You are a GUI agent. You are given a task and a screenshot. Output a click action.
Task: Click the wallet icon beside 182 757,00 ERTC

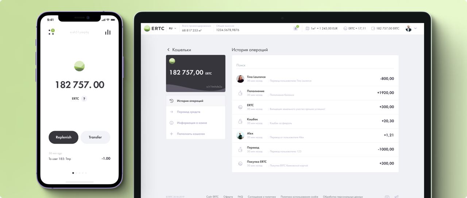pyautogui.click(x=373, y=28)
